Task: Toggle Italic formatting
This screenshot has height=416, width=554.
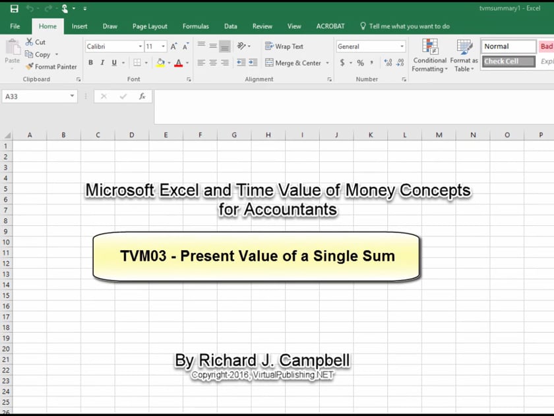Action: 102,63
